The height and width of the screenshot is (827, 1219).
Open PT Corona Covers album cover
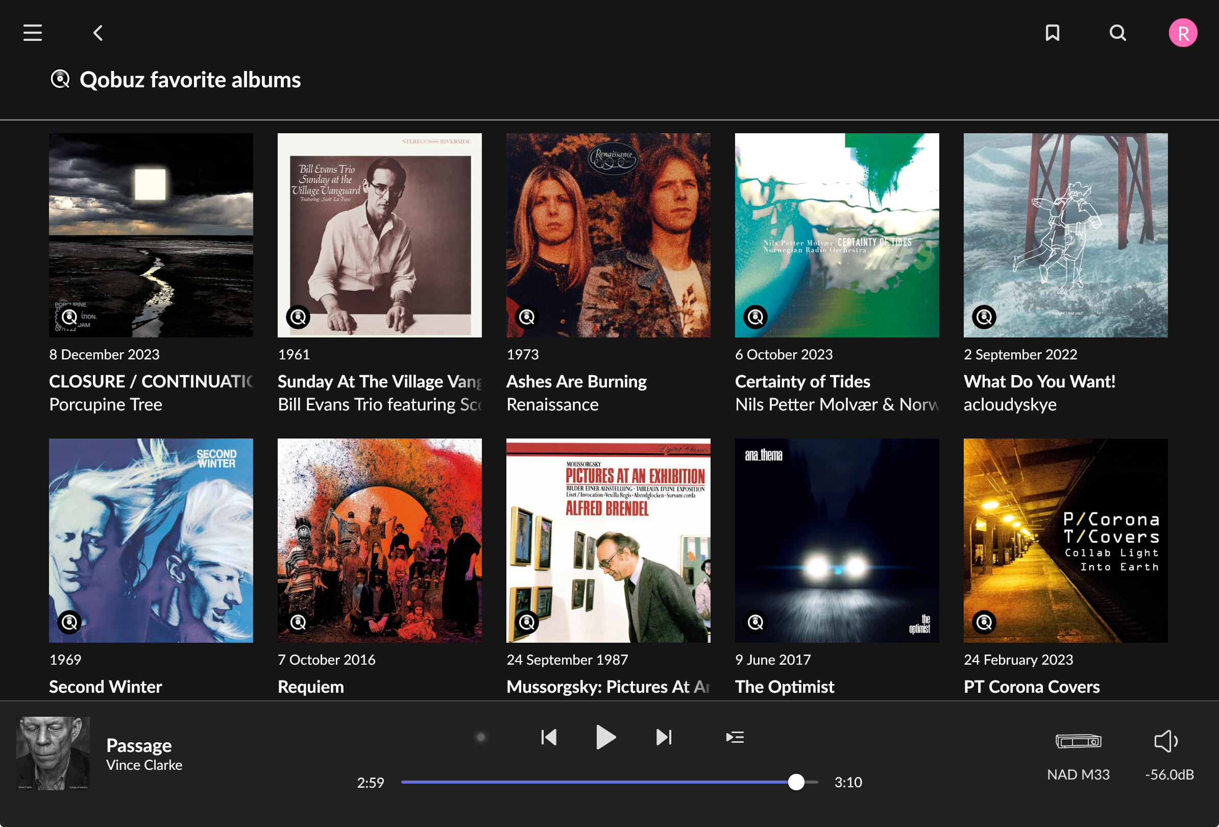[1066, 540]
